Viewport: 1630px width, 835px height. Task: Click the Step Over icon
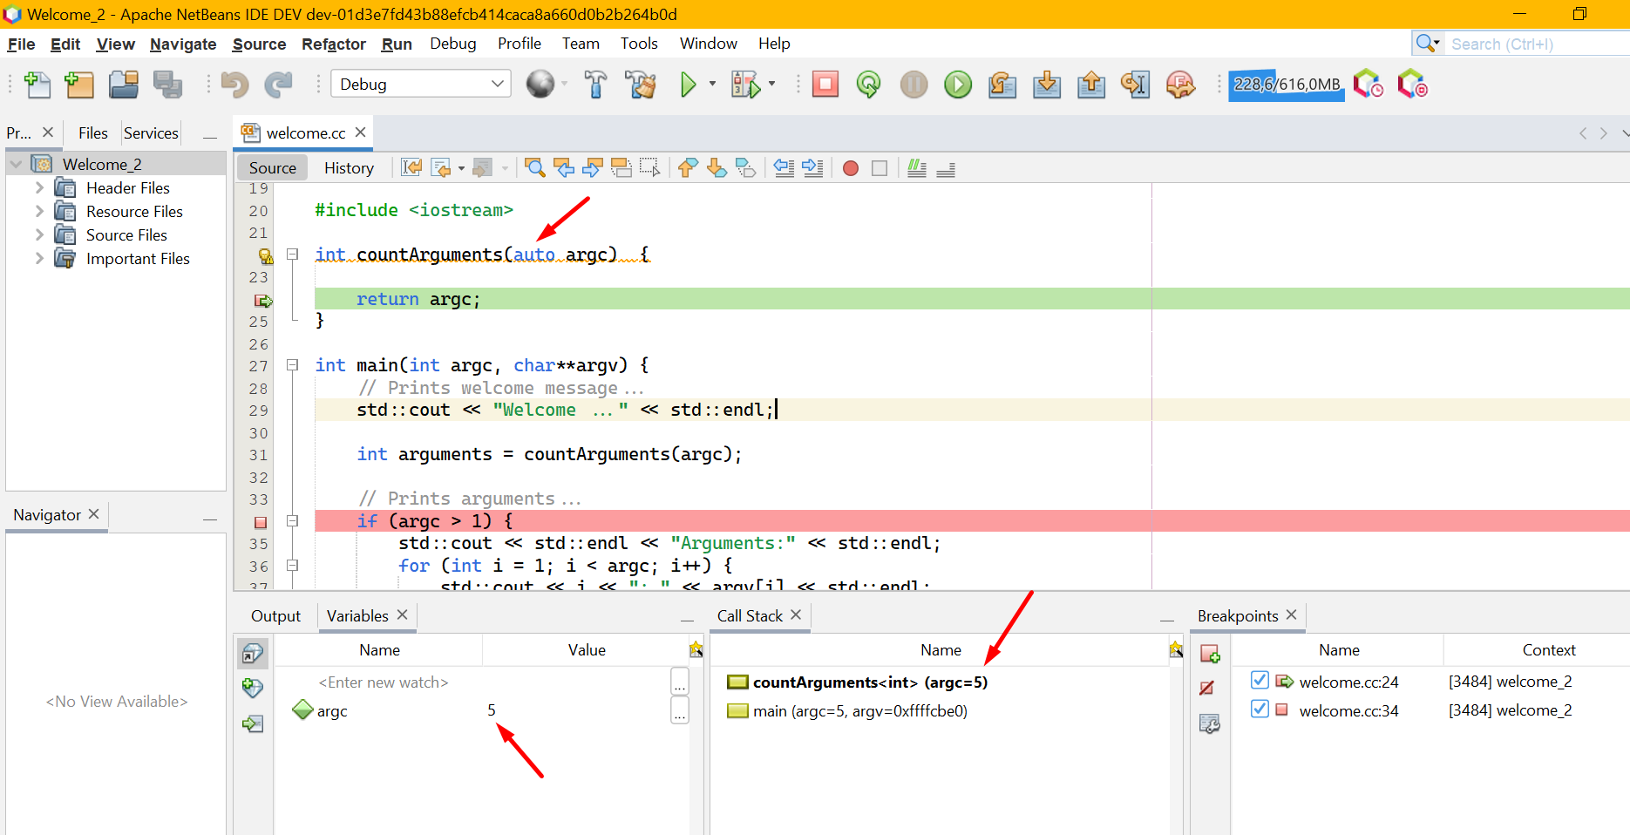1002,85
